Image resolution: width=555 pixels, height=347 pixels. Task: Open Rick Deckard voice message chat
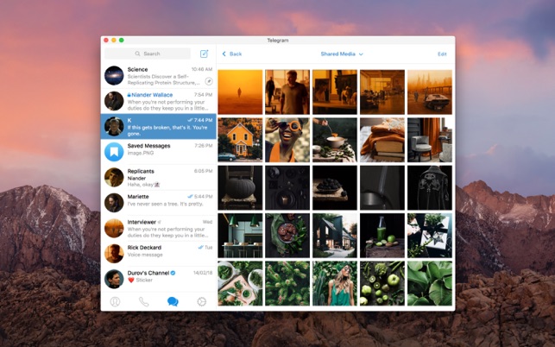[159, 254]
